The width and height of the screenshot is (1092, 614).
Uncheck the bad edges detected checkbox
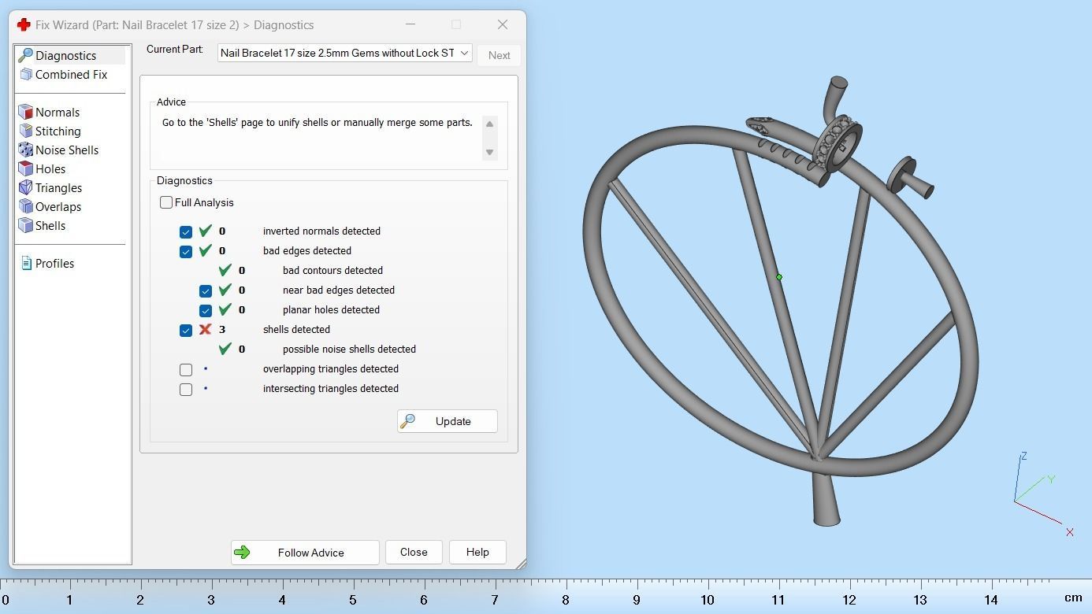186,251
